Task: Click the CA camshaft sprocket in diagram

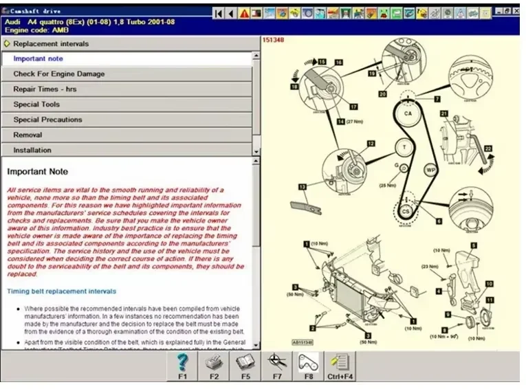Action: click(x=408, y=113)
